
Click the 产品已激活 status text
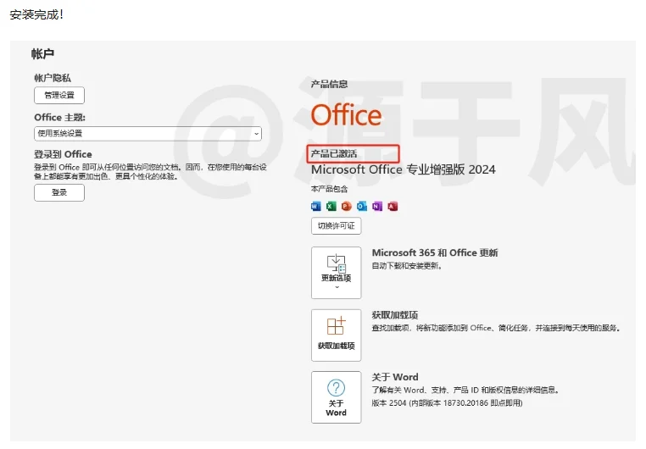(334, 154)
